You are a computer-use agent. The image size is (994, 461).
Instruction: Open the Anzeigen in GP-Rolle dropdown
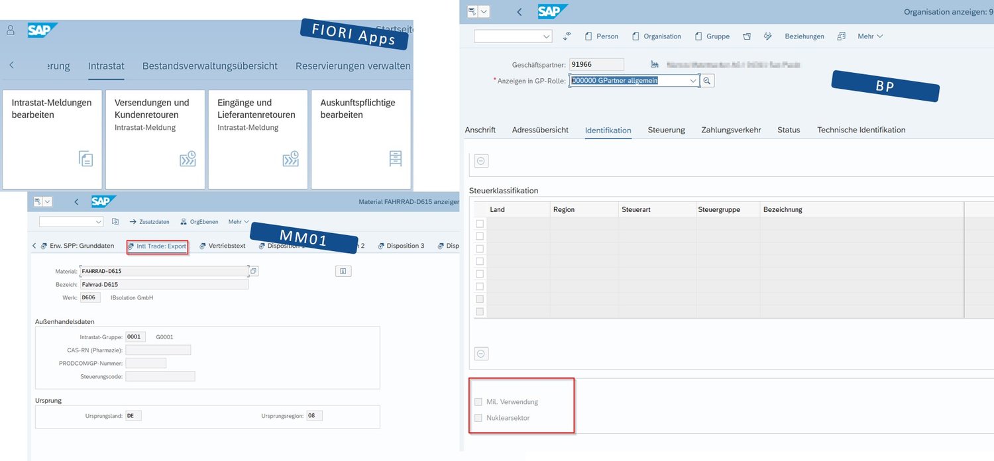tap(693, 80)
